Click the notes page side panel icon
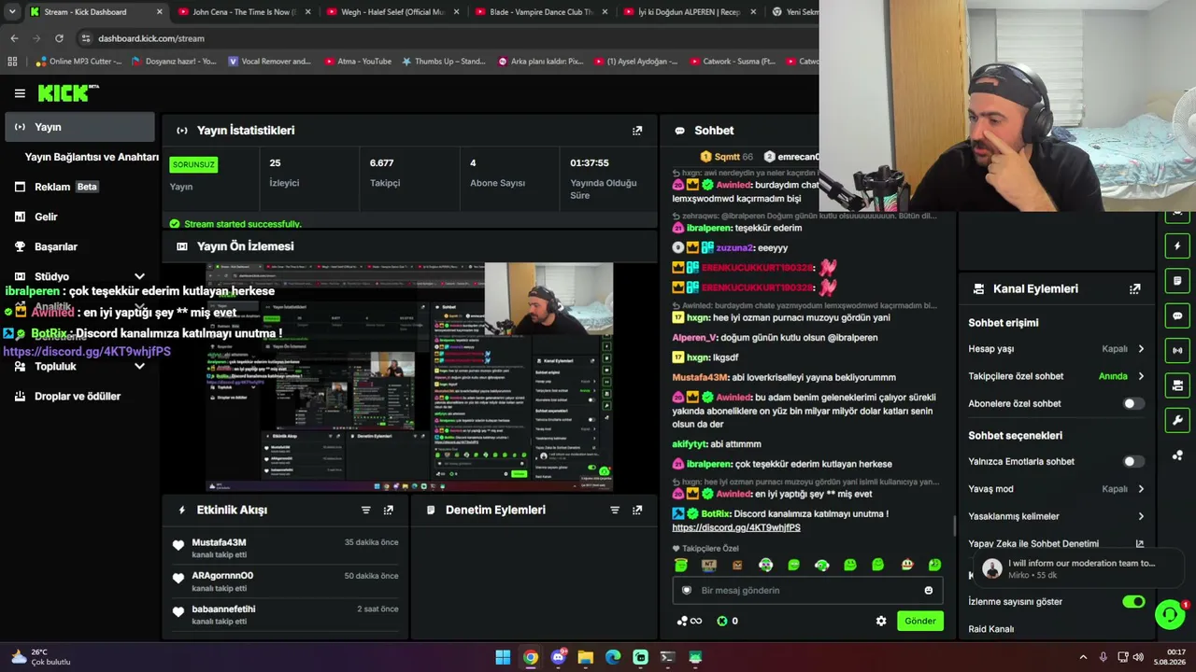Screen dimensions: 1196x672 [1177, 281]
